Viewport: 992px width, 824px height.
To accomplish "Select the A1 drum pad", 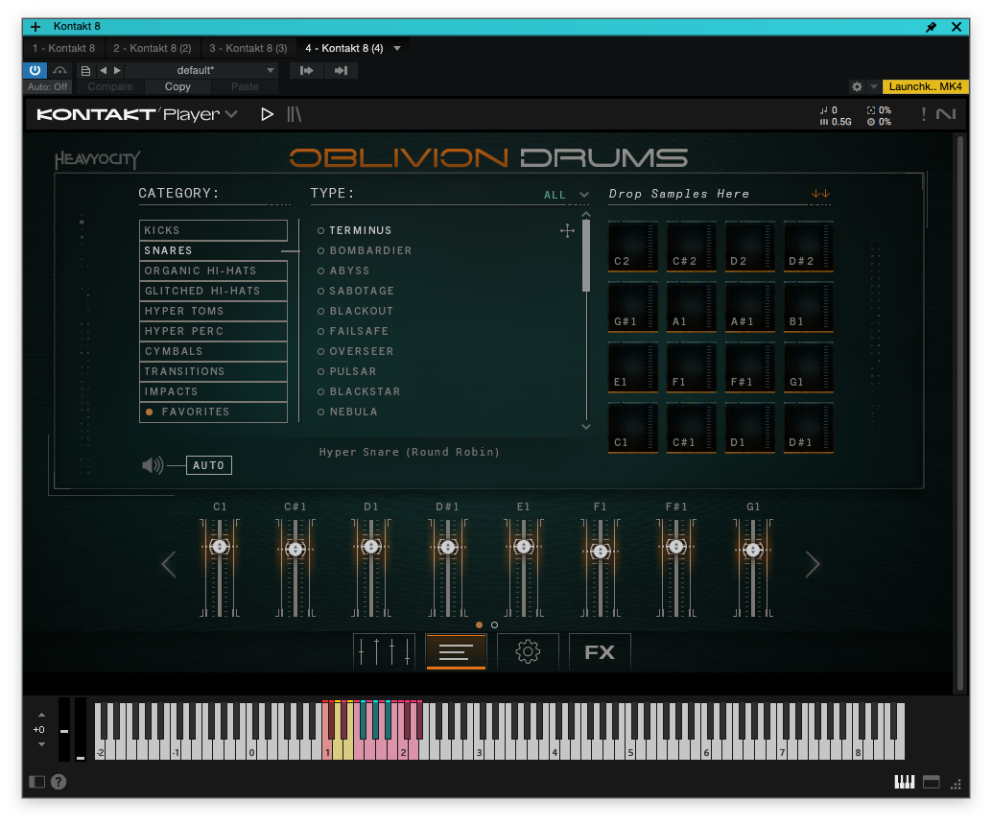I will [691, 307].
